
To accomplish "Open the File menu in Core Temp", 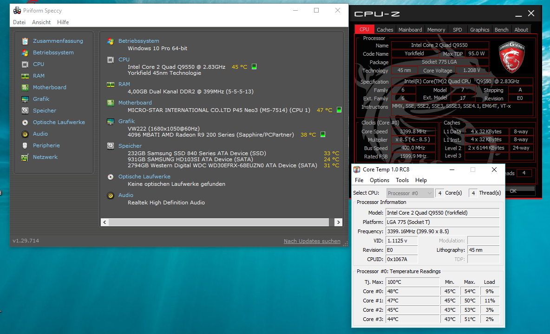I will pos(359,180).
